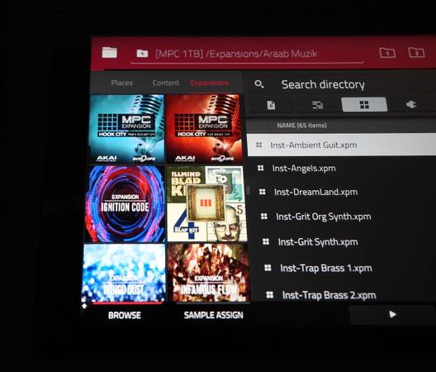Click the path field showing Araab Muzik

point(248,54)
